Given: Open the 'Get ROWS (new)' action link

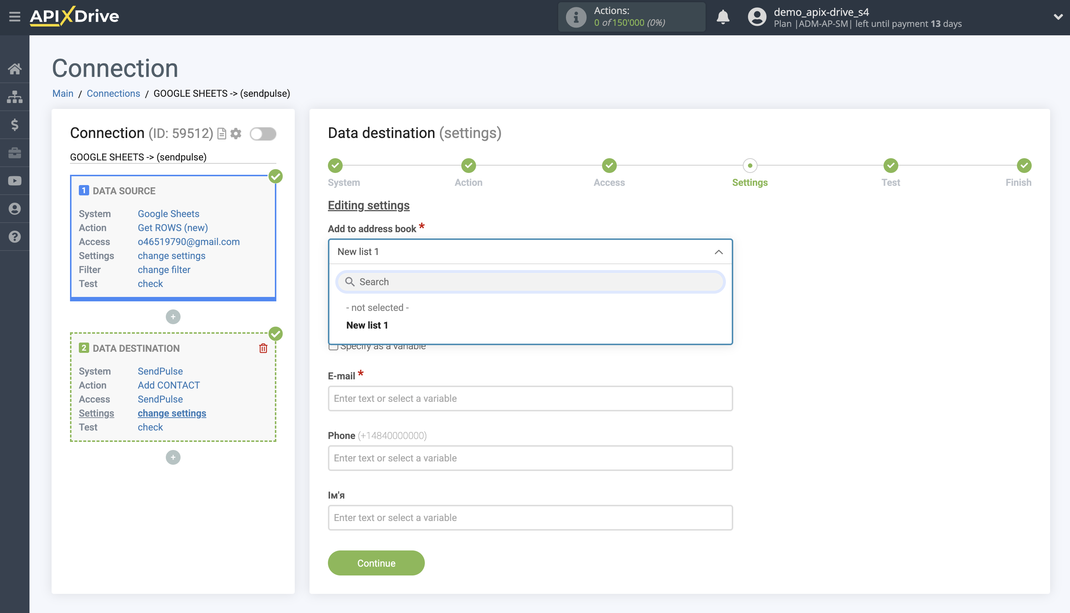Looking at the screenshot, I should (173, 227).
